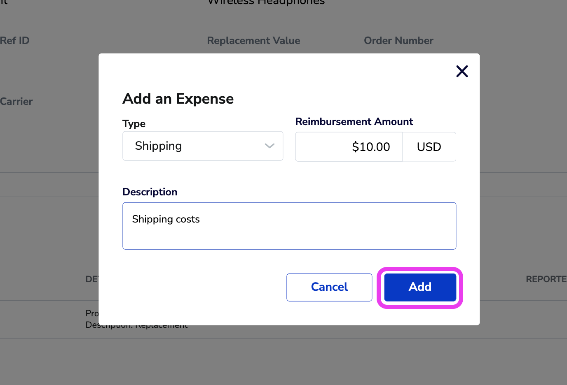Close the Add an Expense dialog

point(462,71)
